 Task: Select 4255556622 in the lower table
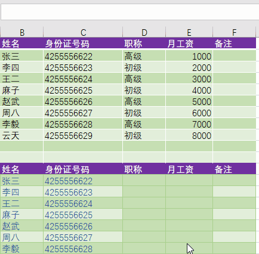[83, 180]
